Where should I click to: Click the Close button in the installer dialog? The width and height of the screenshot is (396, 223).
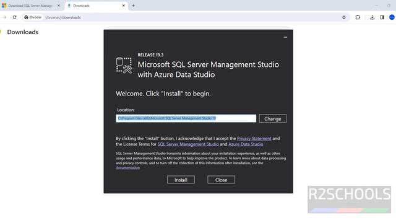click(222, 180)
